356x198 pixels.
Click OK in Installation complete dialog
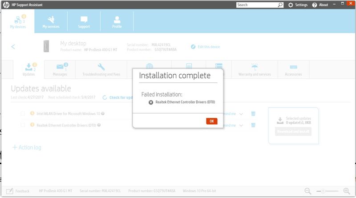click(x=212, y=121)
